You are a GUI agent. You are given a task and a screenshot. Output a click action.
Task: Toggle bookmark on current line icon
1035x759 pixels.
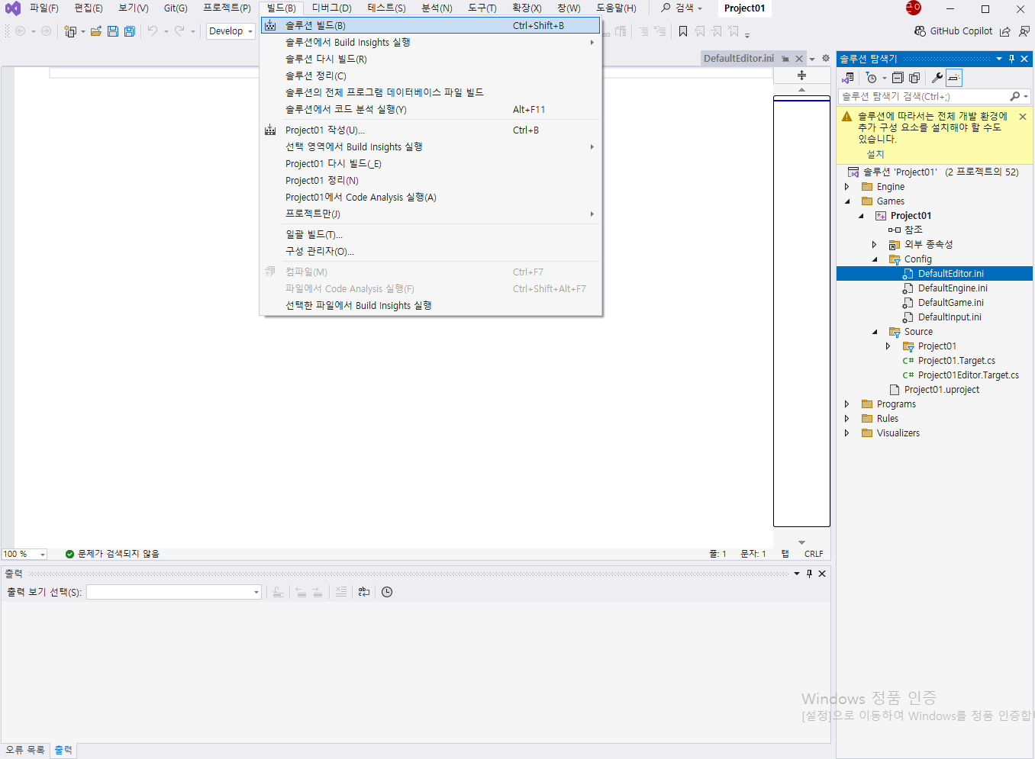point(683,31)
